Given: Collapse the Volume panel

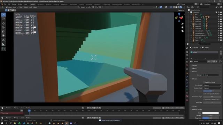Looking at the screenshot, I should (x=194, y=72).
